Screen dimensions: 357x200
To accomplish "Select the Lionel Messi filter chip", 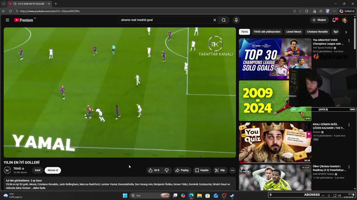I will (x=294, y=32).
